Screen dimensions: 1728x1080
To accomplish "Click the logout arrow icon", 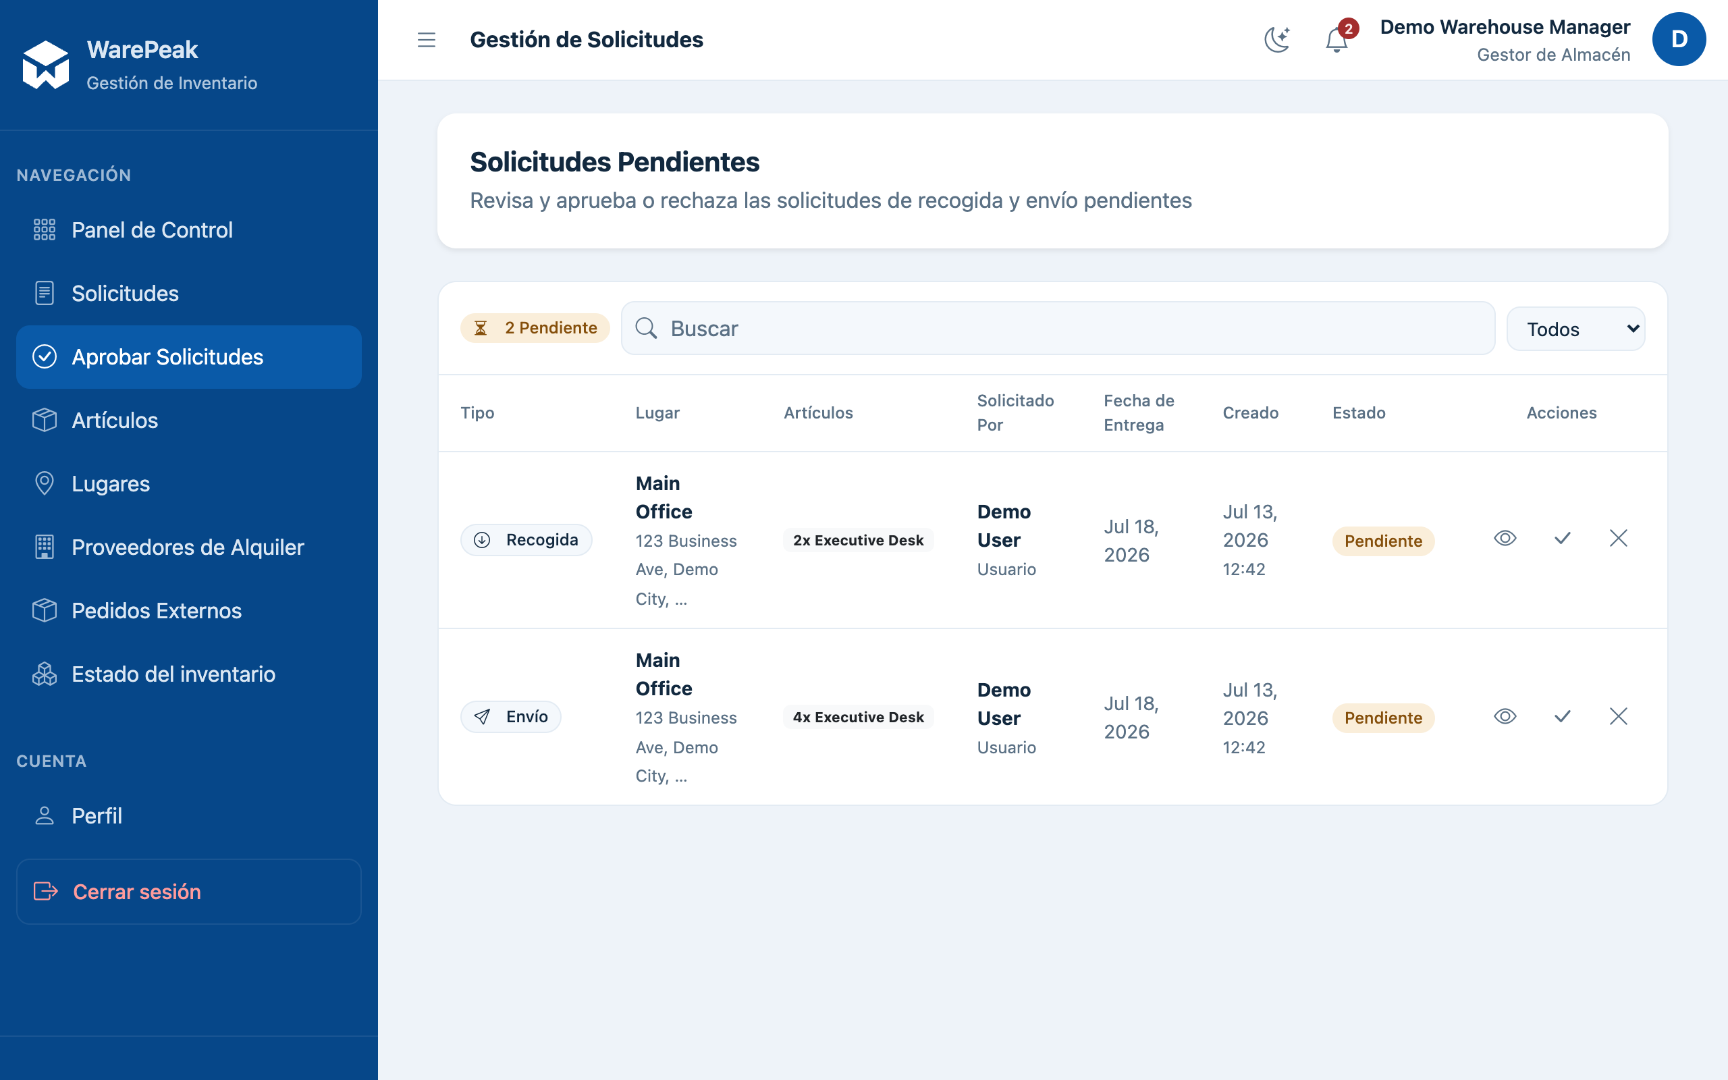I will point(46,892).
